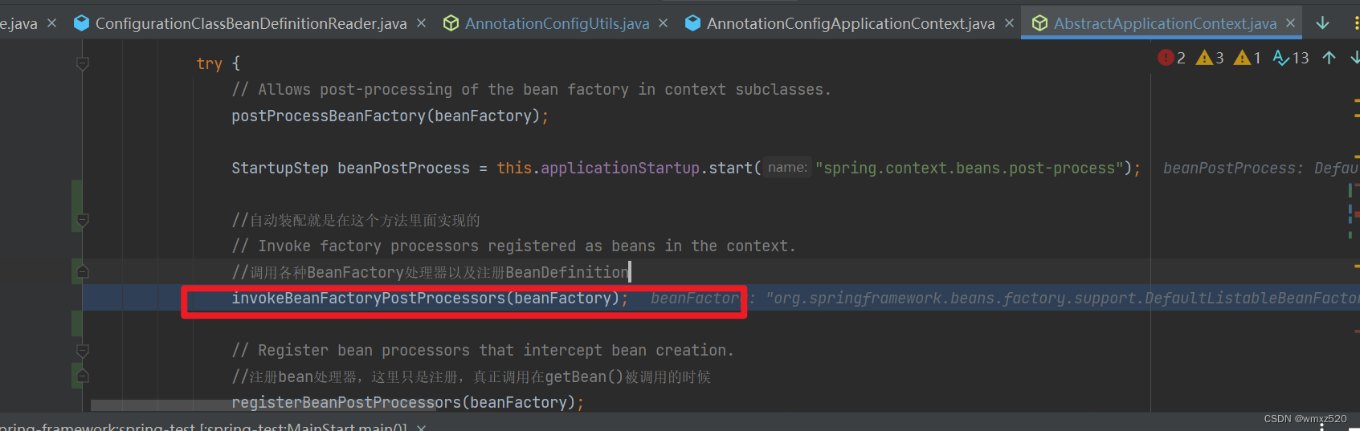1360x431 pixels.
Task: Go to previous highlighted error arrow
Action: [x=1329, y=58]
